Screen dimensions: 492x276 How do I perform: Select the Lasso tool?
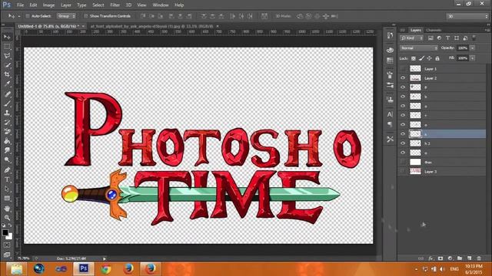[x=7, y=56]
